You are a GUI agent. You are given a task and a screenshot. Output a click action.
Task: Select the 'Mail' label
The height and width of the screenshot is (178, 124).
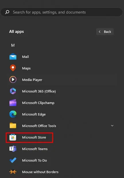point(26,57)
